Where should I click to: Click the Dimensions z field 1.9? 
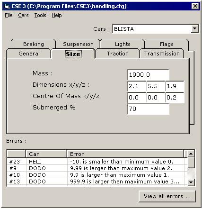click(175, 86)
